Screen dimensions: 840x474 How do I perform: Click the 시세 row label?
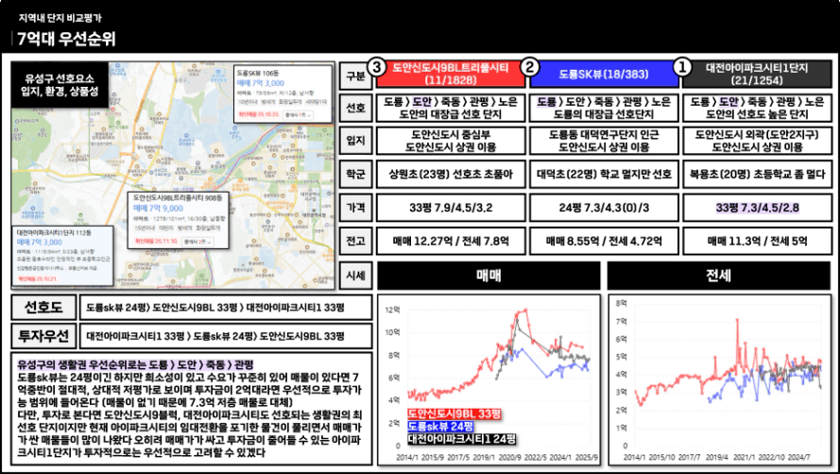tap(355, 276)
